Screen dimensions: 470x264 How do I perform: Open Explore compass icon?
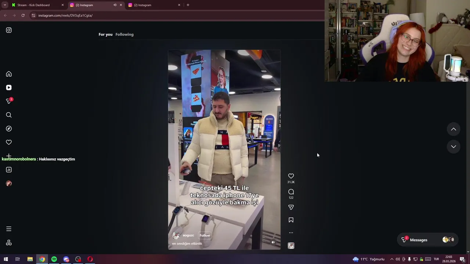click(9, 129)
